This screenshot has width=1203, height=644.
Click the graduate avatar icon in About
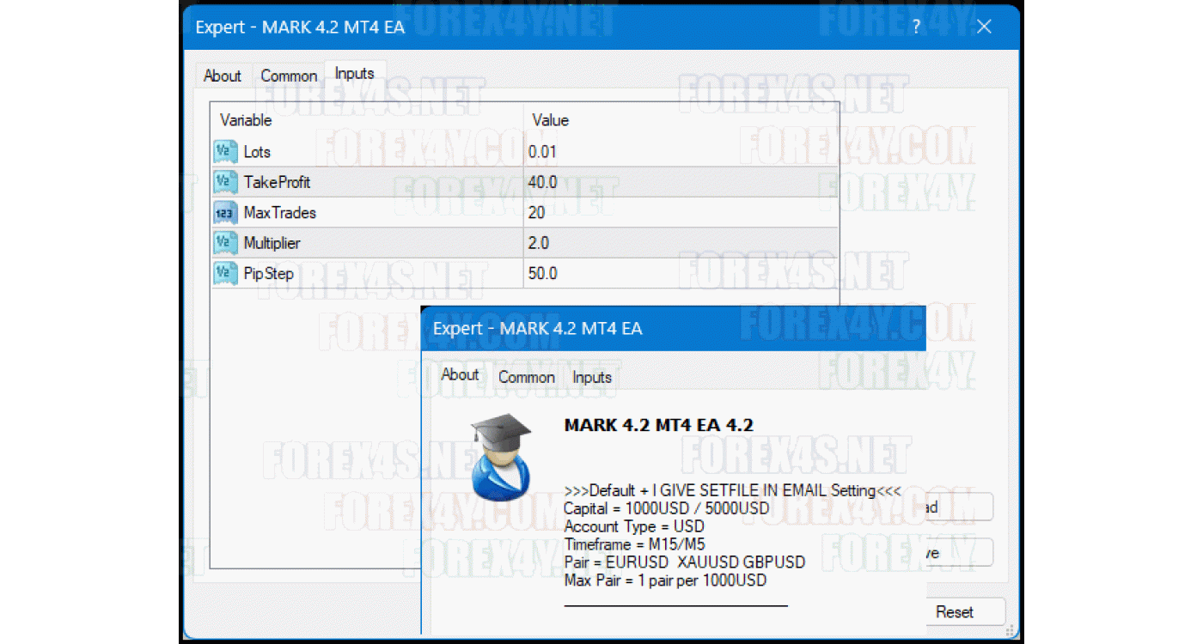[502, 457]
